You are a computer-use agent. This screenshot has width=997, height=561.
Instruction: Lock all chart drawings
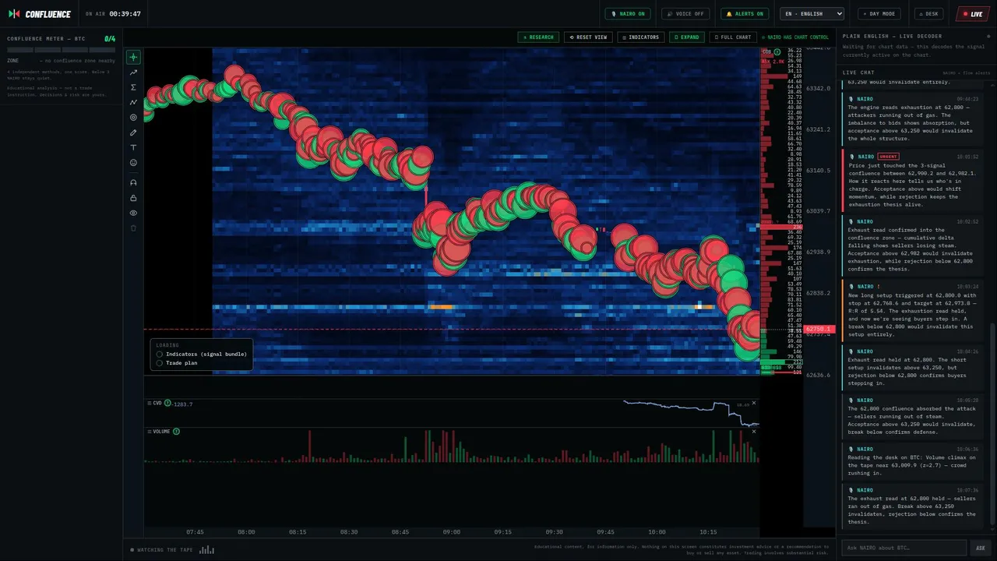pos(133,198)
